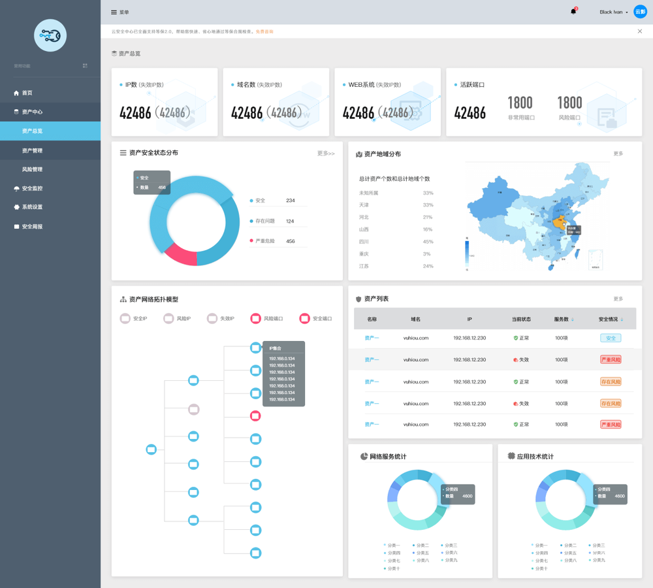Screen dimensions: 653x588
Task: Click the root node of topology tree
Action: point(151,449)
